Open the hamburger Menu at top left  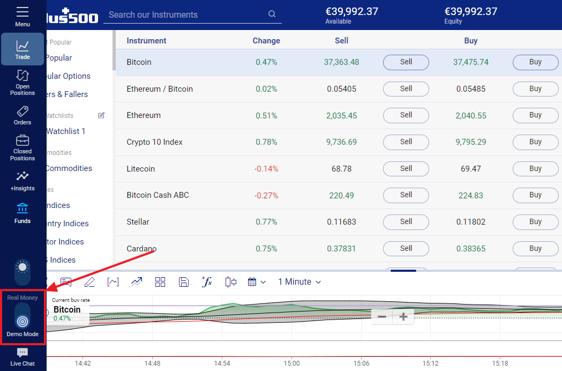(22, 15)
